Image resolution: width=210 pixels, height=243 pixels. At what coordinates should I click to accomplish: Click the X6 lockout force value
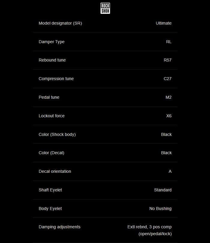tap(169, 116)
